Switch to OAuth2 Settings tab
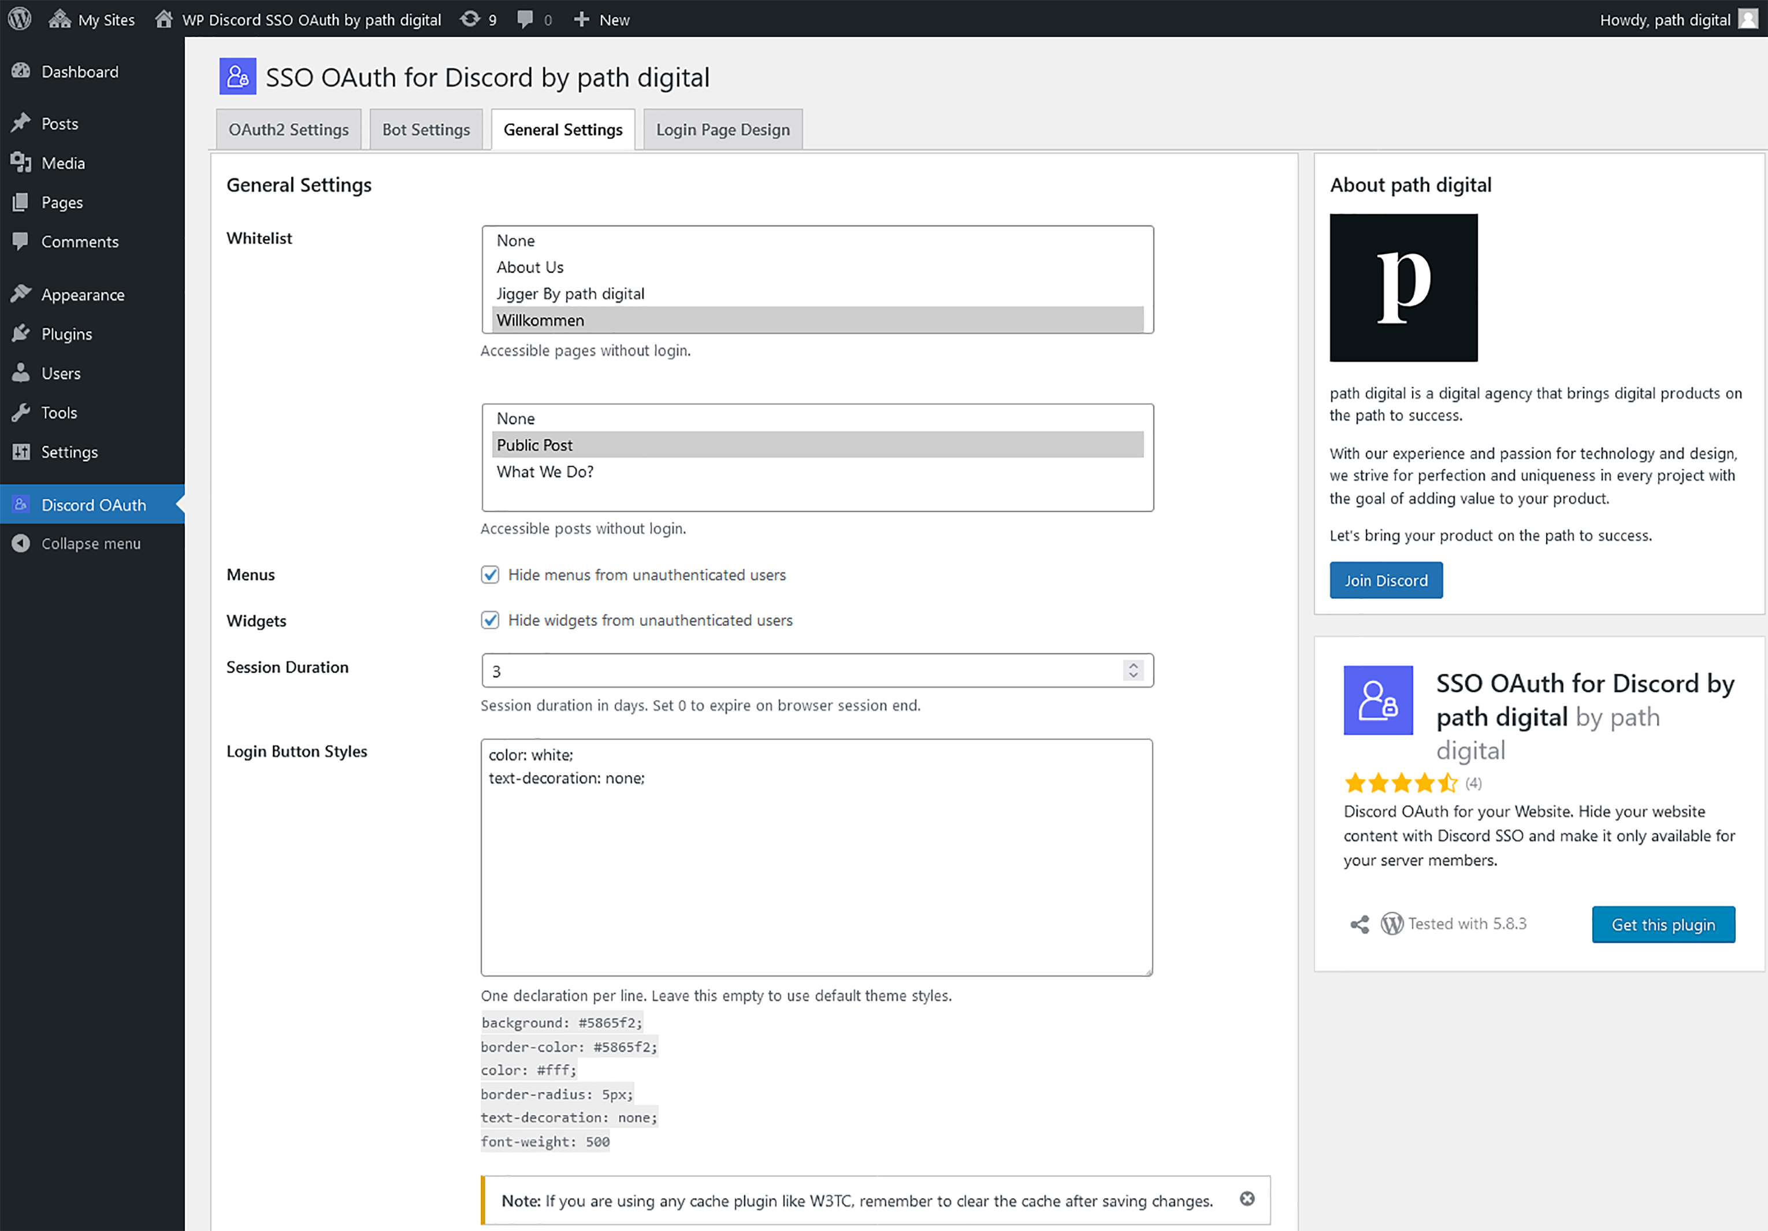The width and height of the screenshot is (1768, 1231). coord(288,129)
